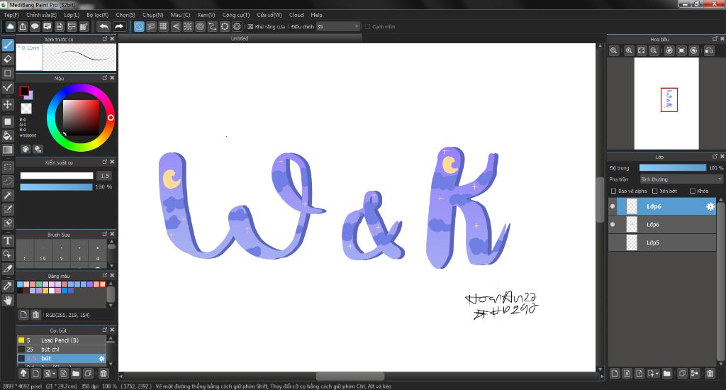The image size is (726, 390).
Task: Undock the Bảng màu palette panel
Action: click(105, 275)
